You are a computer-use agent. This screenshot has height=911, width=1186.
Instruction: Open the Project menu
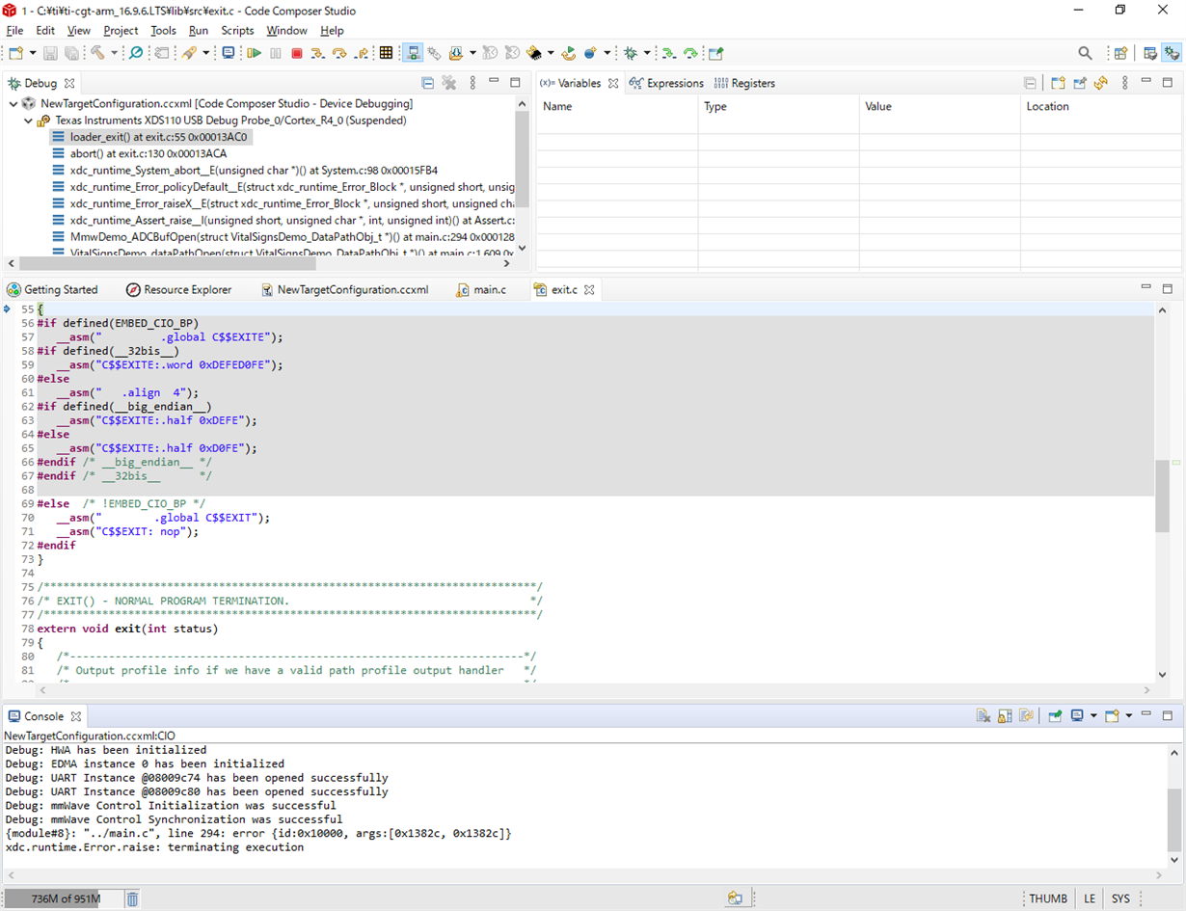coord(121,31)
